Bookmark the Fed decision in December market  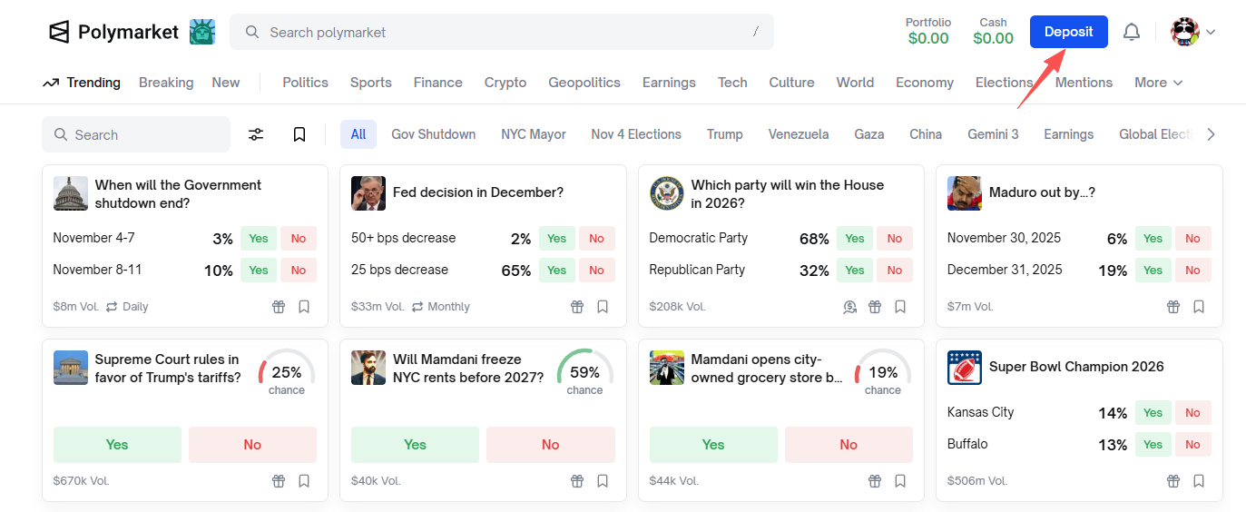[603, 307]
